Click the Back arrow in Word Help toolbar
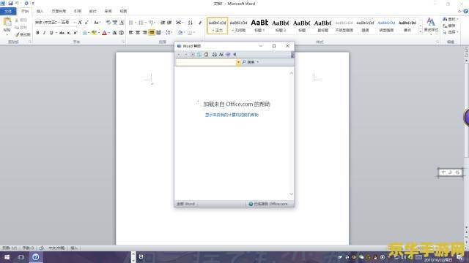The height and width of the screenshot is (263, 469). click(179, 54)
